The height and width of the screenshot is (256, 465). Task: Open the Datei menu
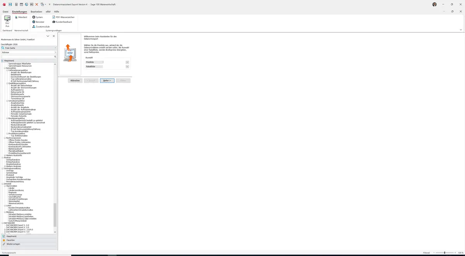click(5, 12)
